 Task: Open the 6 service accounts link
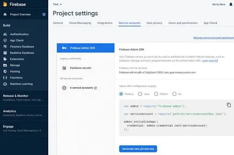pos(81,88)
